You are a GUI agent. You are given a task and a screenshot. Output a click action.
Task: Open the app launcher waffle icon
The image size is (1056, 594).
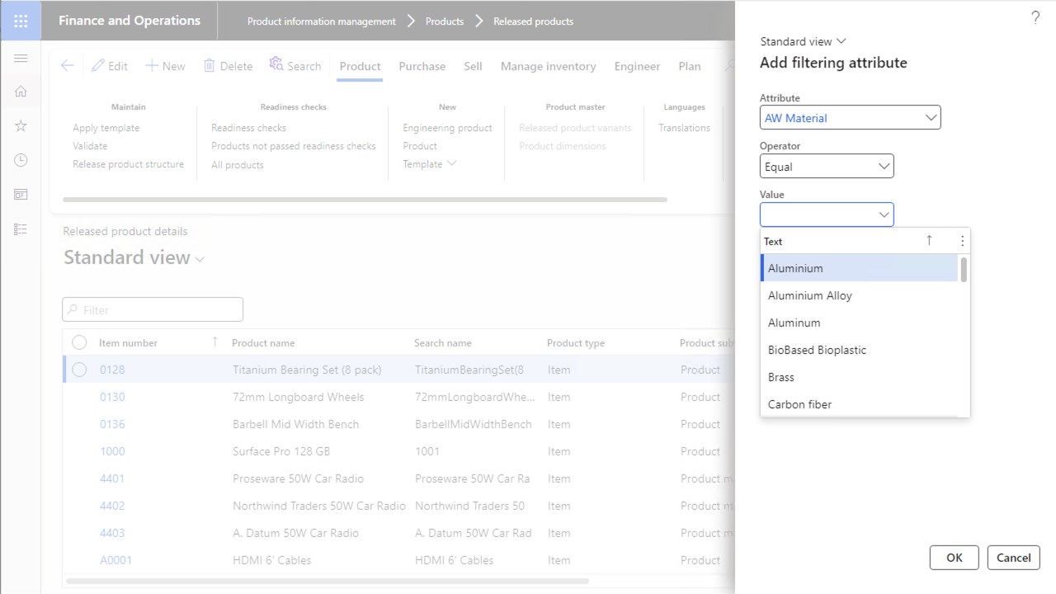[21, 21]
